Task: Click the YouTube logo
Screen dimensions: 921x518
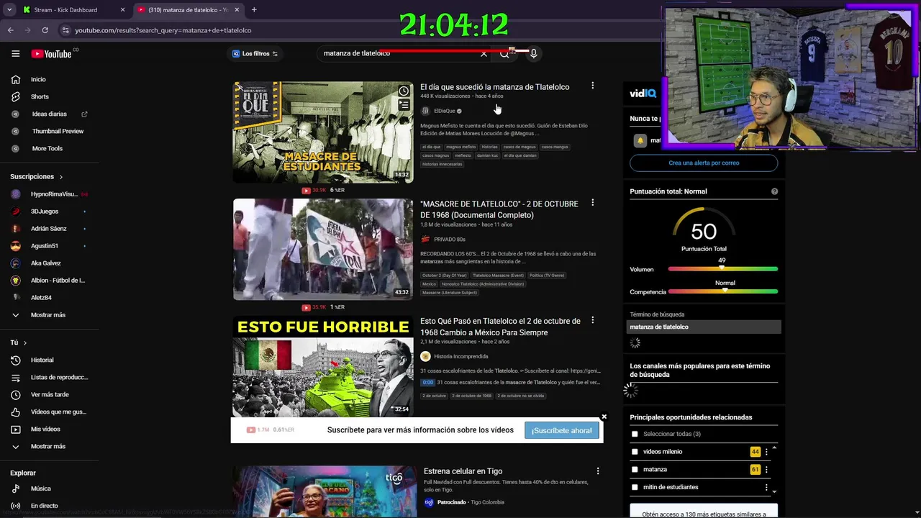Action: (x=52, y=54)
